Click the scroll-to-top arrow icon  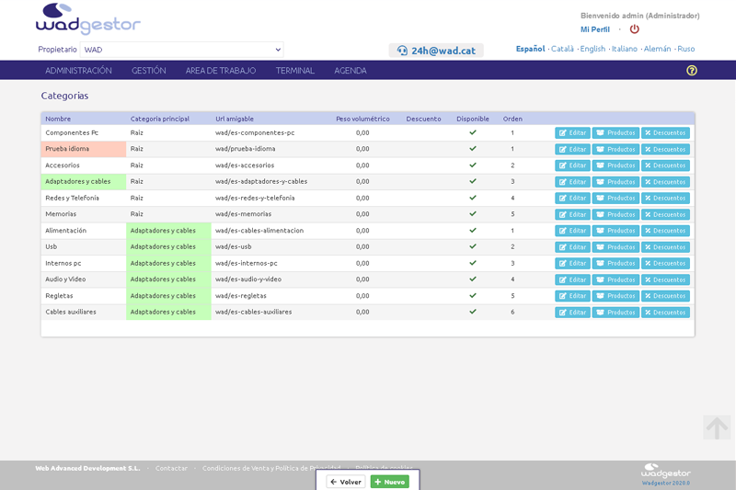(717, 427)
